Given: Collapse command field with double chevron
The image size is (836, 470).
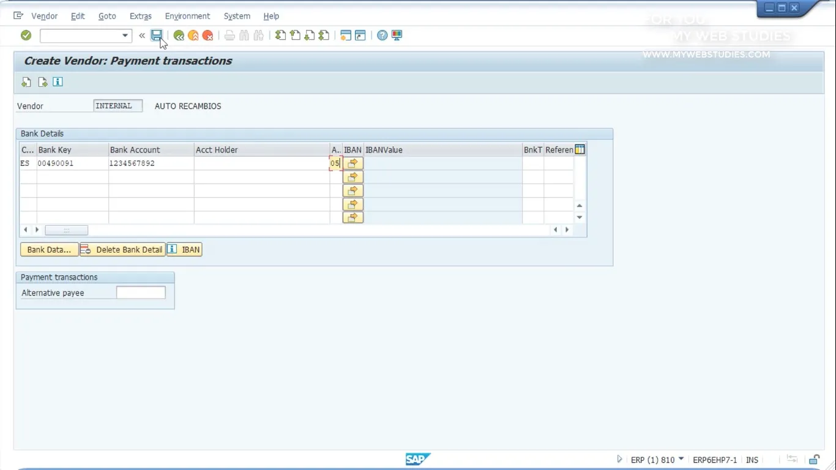Looking at the screenshot, I should point(142,35).
